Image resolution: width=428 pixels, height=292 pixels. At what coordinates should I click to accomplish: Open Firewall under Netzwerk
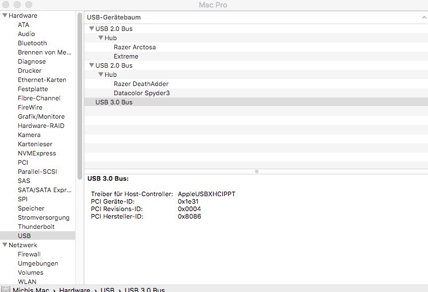click(29, 254)
